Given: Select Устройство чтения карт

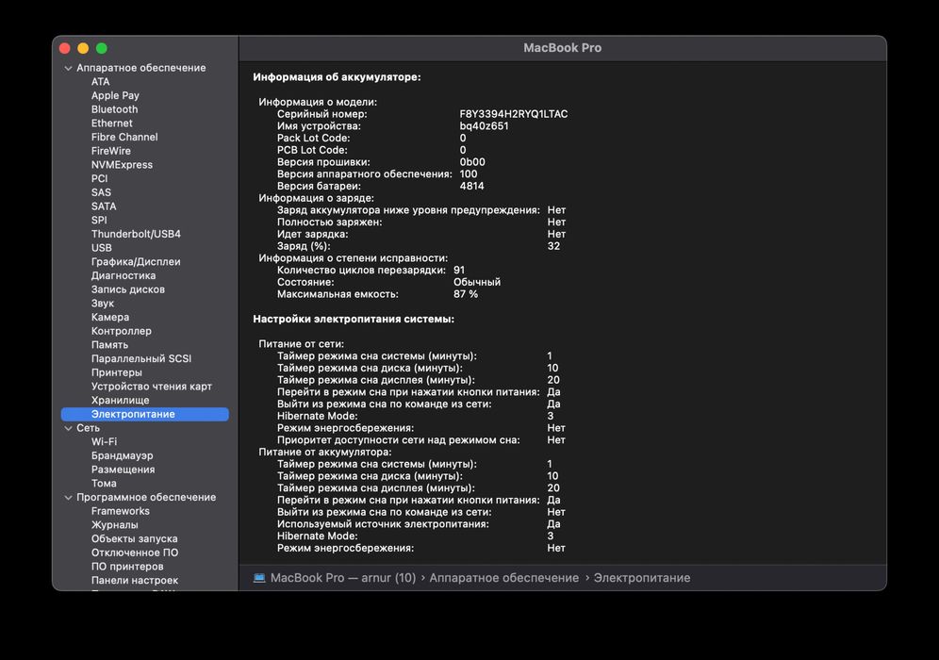Looking at the screenshot, I should pos(152,387).
